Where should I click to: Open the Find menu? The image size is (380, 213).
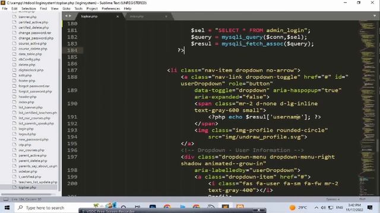click(x=43, y=8)
